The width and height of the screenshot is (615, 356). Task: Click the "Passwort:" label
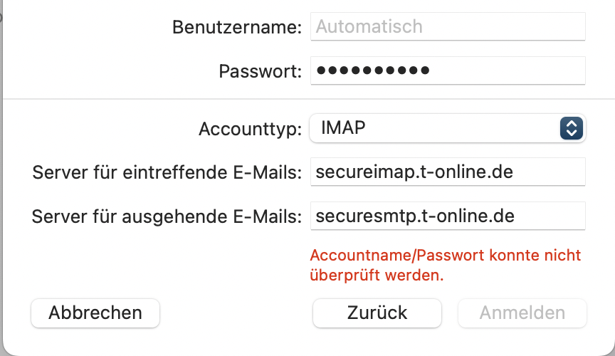tap(261, 71)
